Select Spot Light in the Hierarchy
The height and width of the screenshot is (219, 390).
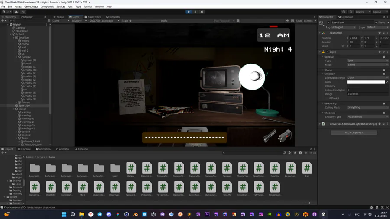coord(24,106)
